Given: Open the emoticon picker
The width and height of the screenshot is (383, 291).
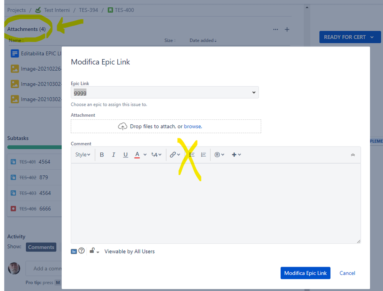Looking at the screenshot, I should coord(219,155).
